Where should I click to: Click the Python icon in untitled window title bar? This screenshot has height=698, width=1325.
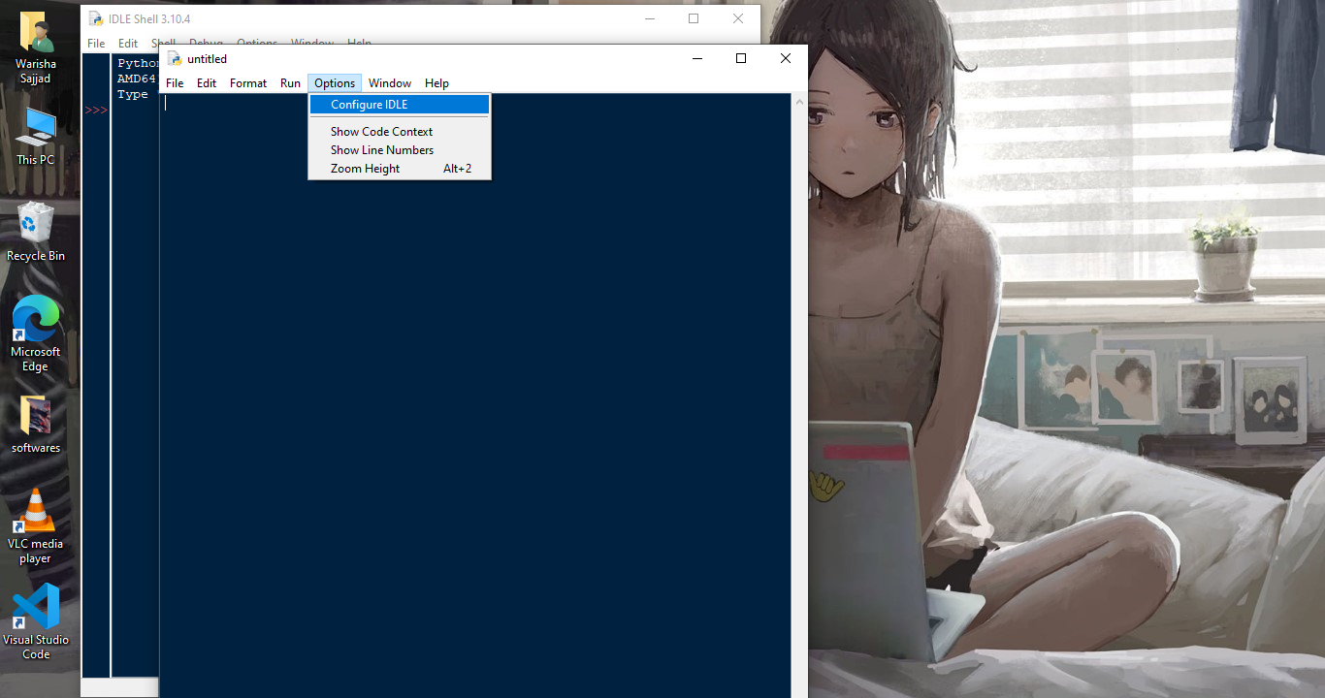click(175, 58)
